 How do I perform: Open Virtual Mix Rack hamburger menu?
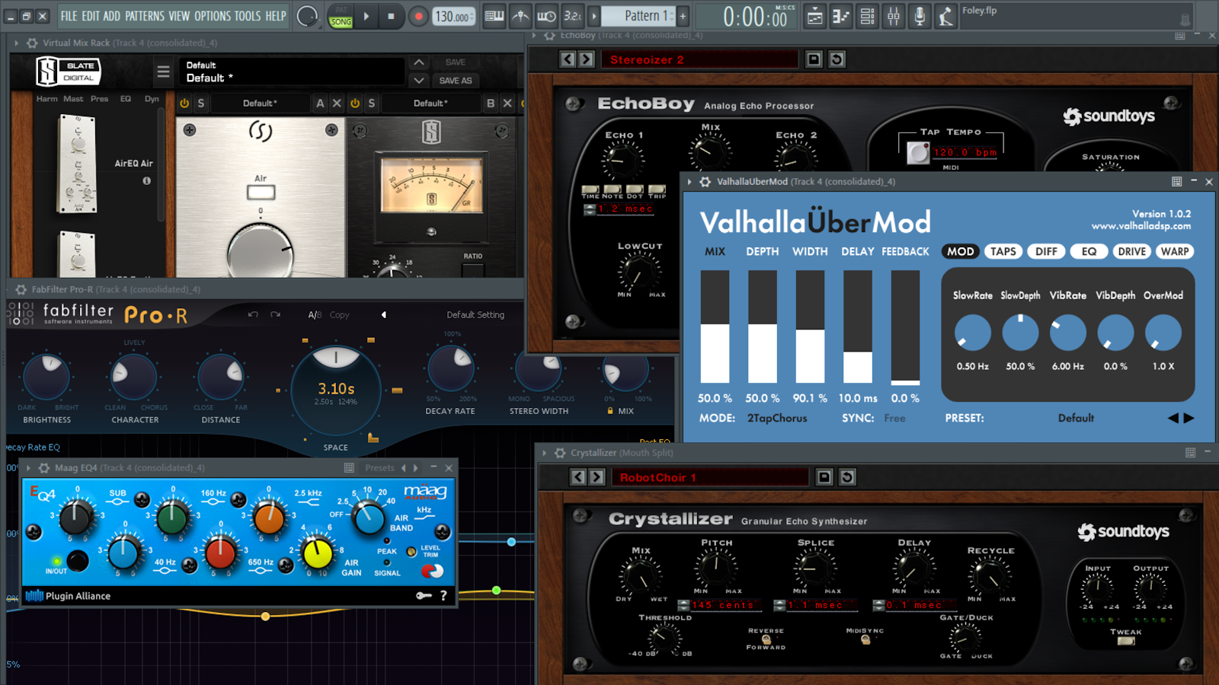(x=163, y=72)
